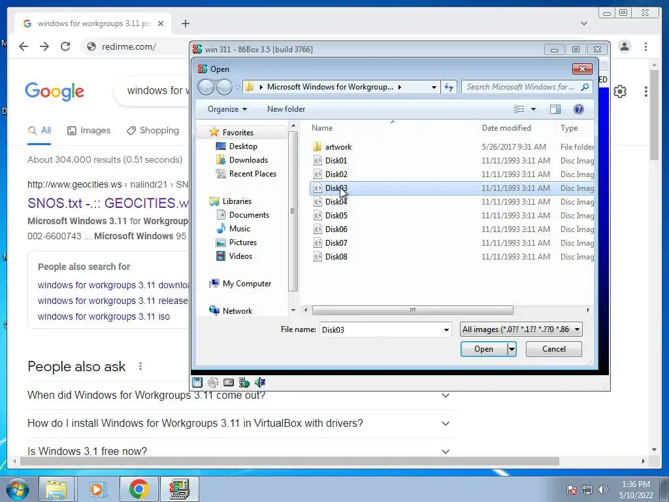Go to Desktop in Favorites

tap(243, 146)
